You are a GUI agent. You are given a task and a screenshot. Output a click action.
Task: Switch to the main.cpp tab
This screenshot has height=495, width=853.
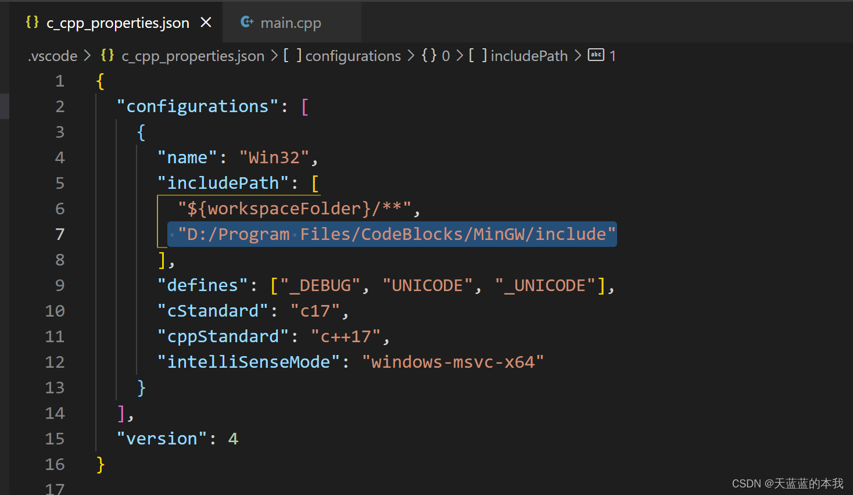pos(291,23)
